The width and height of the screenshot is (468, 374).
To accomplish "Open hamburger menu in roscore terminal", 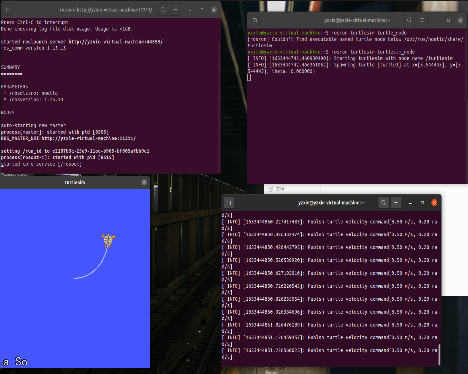I will coord(175,10).
